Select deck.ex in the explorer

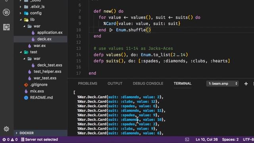pyautogui.click(x=44, y=39)
